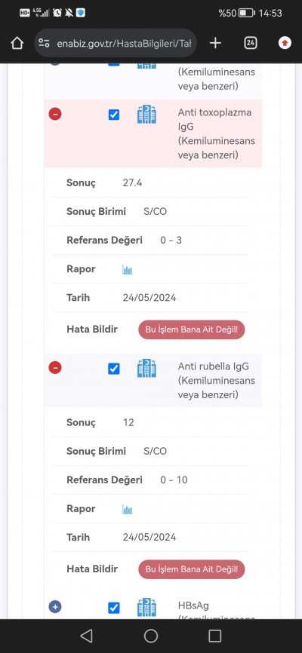Tap the browser home icon

[x=17, y=43]
